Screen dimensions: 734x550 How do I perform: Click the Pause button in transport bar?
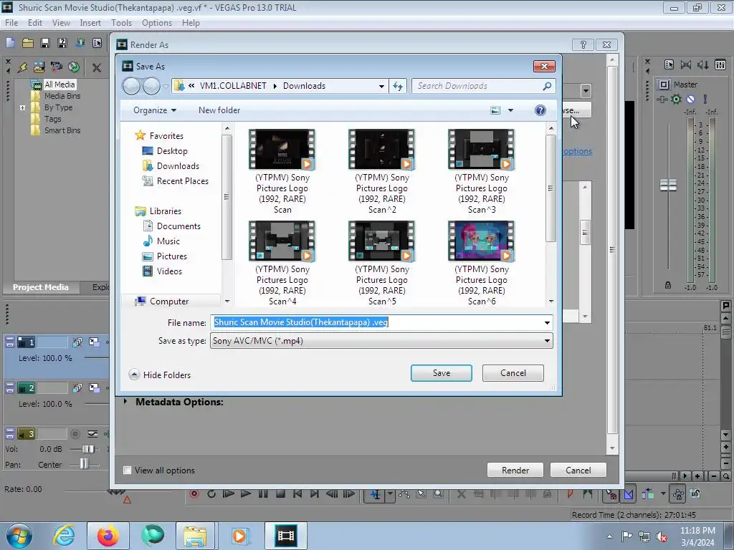coord(263,493)
